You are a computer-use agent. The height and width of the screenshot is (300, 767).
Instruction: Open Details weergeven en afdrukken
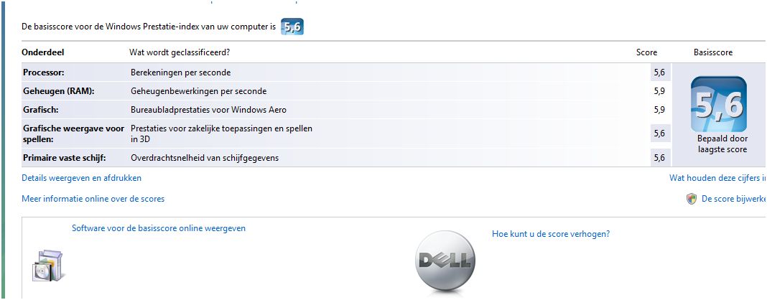(82, 178)
